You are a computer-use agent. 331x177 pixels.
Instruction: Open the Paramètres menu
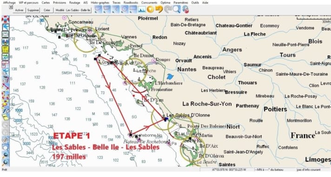(x=181, y=2)
